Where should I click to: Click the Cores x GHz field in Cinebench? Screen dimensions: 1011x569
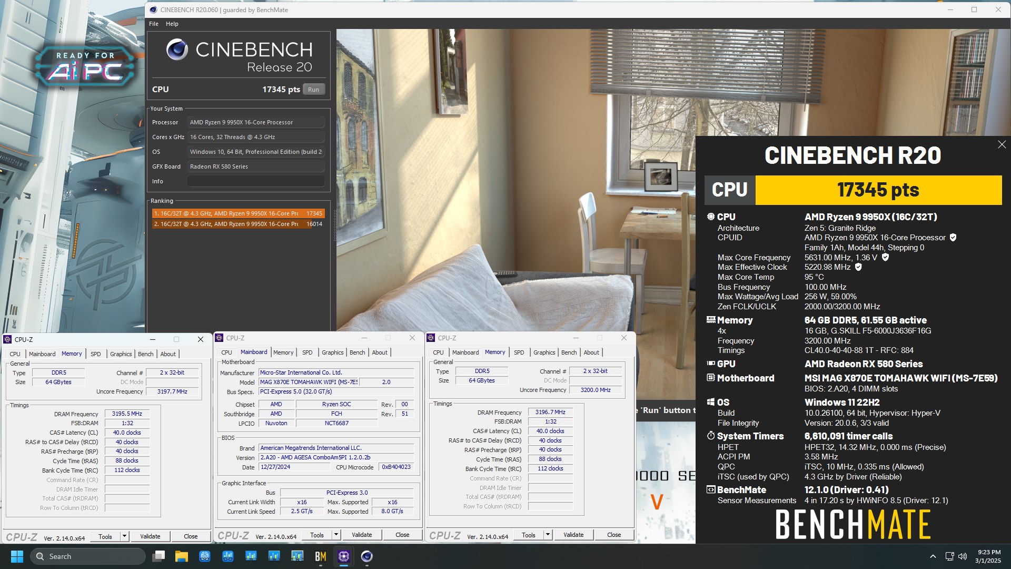click(x=256, y=137)
